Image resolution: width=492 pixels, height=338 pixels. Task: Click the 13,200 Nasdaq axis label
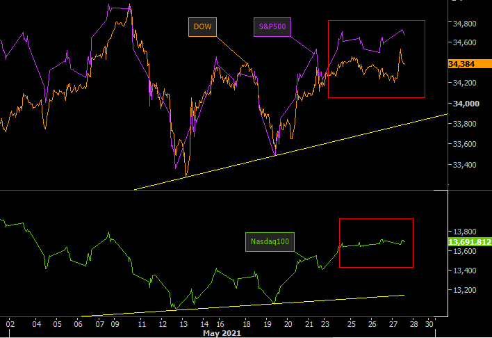(x=464, y=290)
